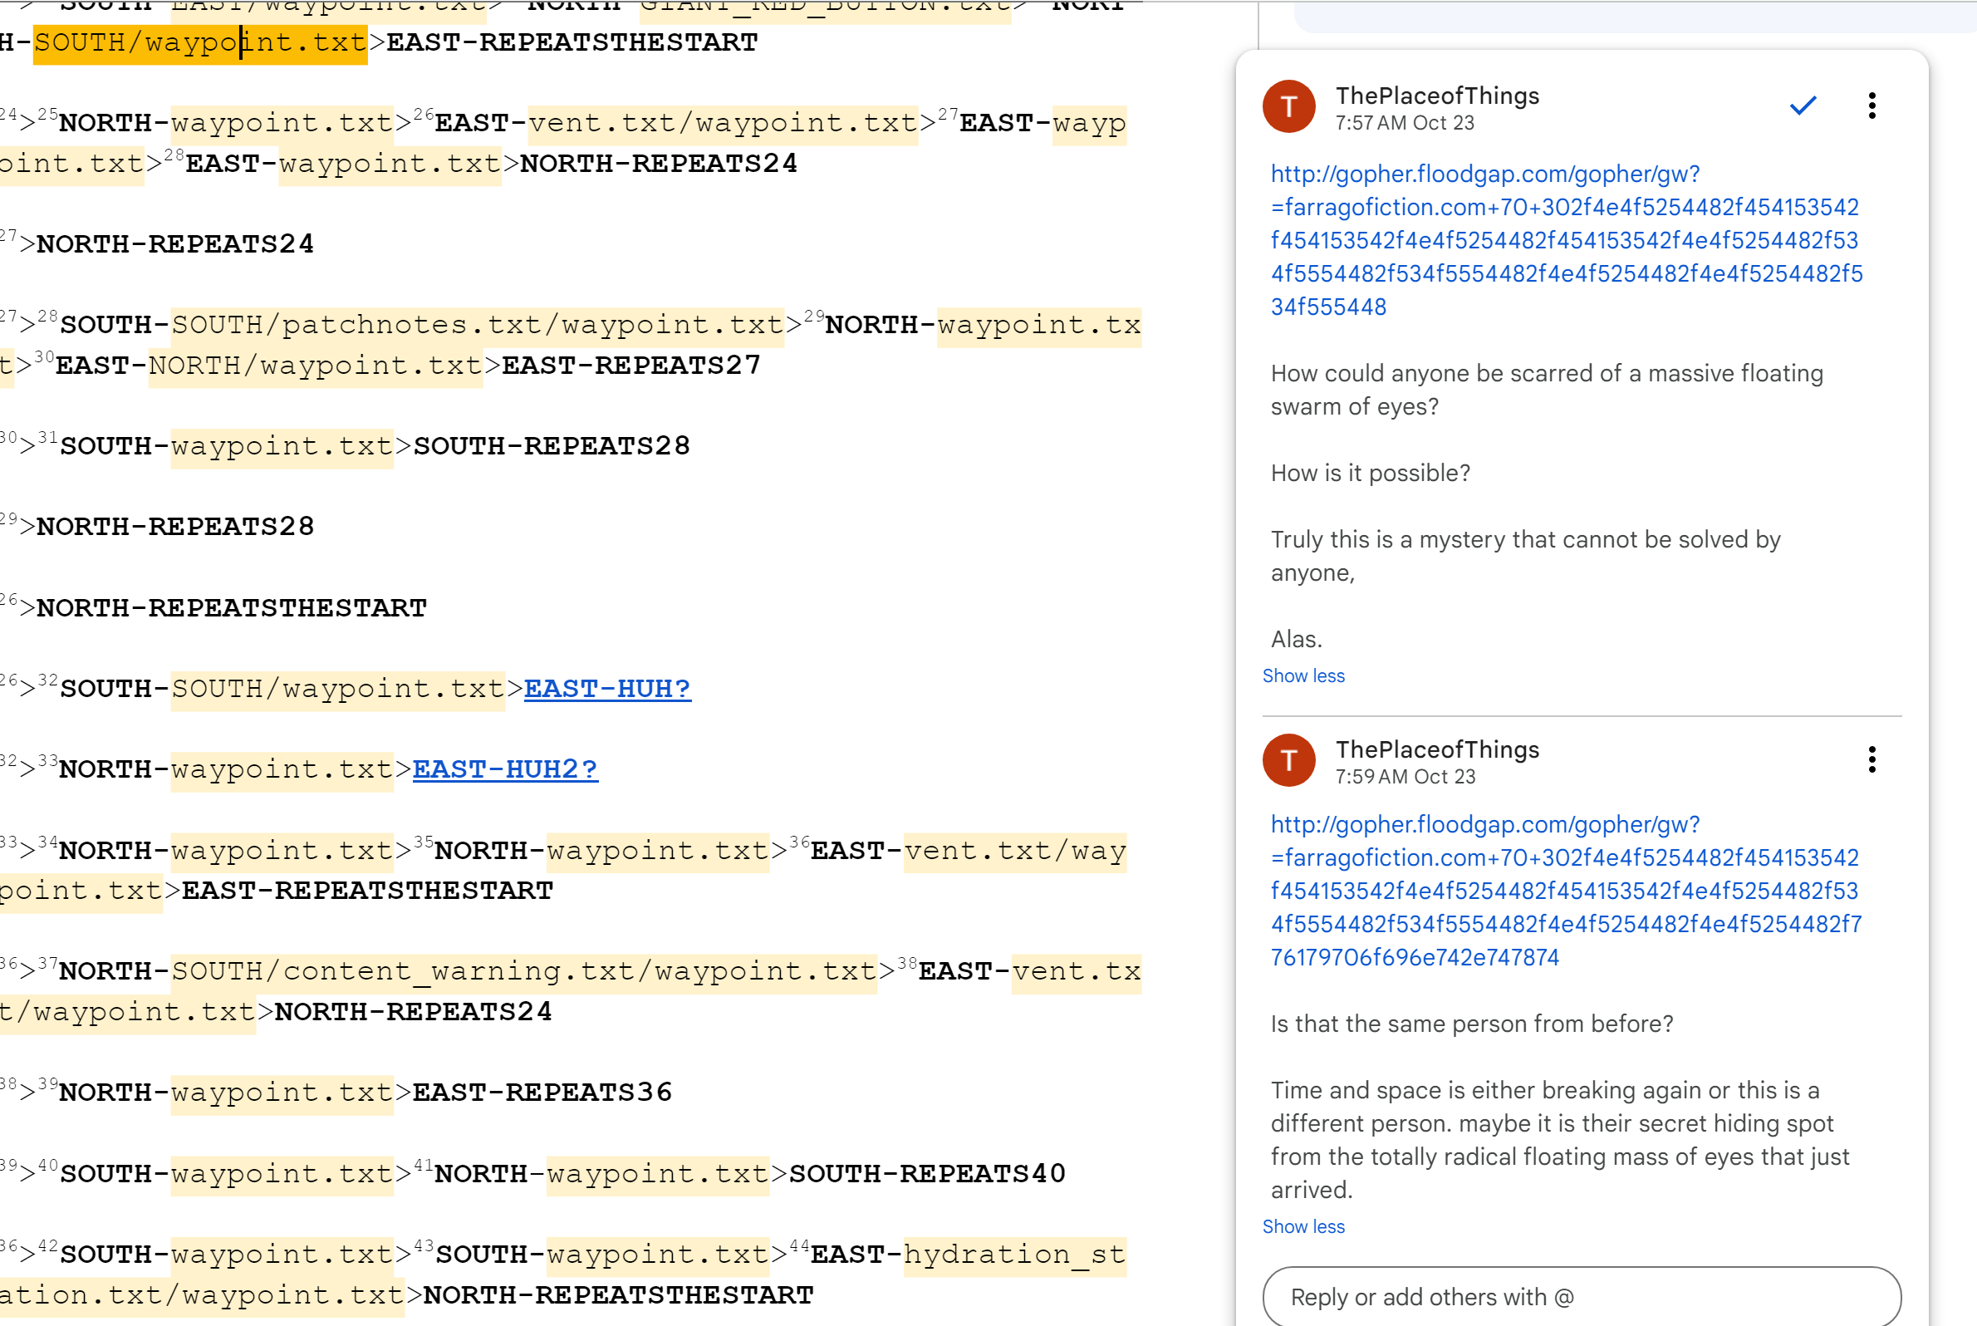Follow the EAST-HUH? hyperlink

click(x=606, y=689)
